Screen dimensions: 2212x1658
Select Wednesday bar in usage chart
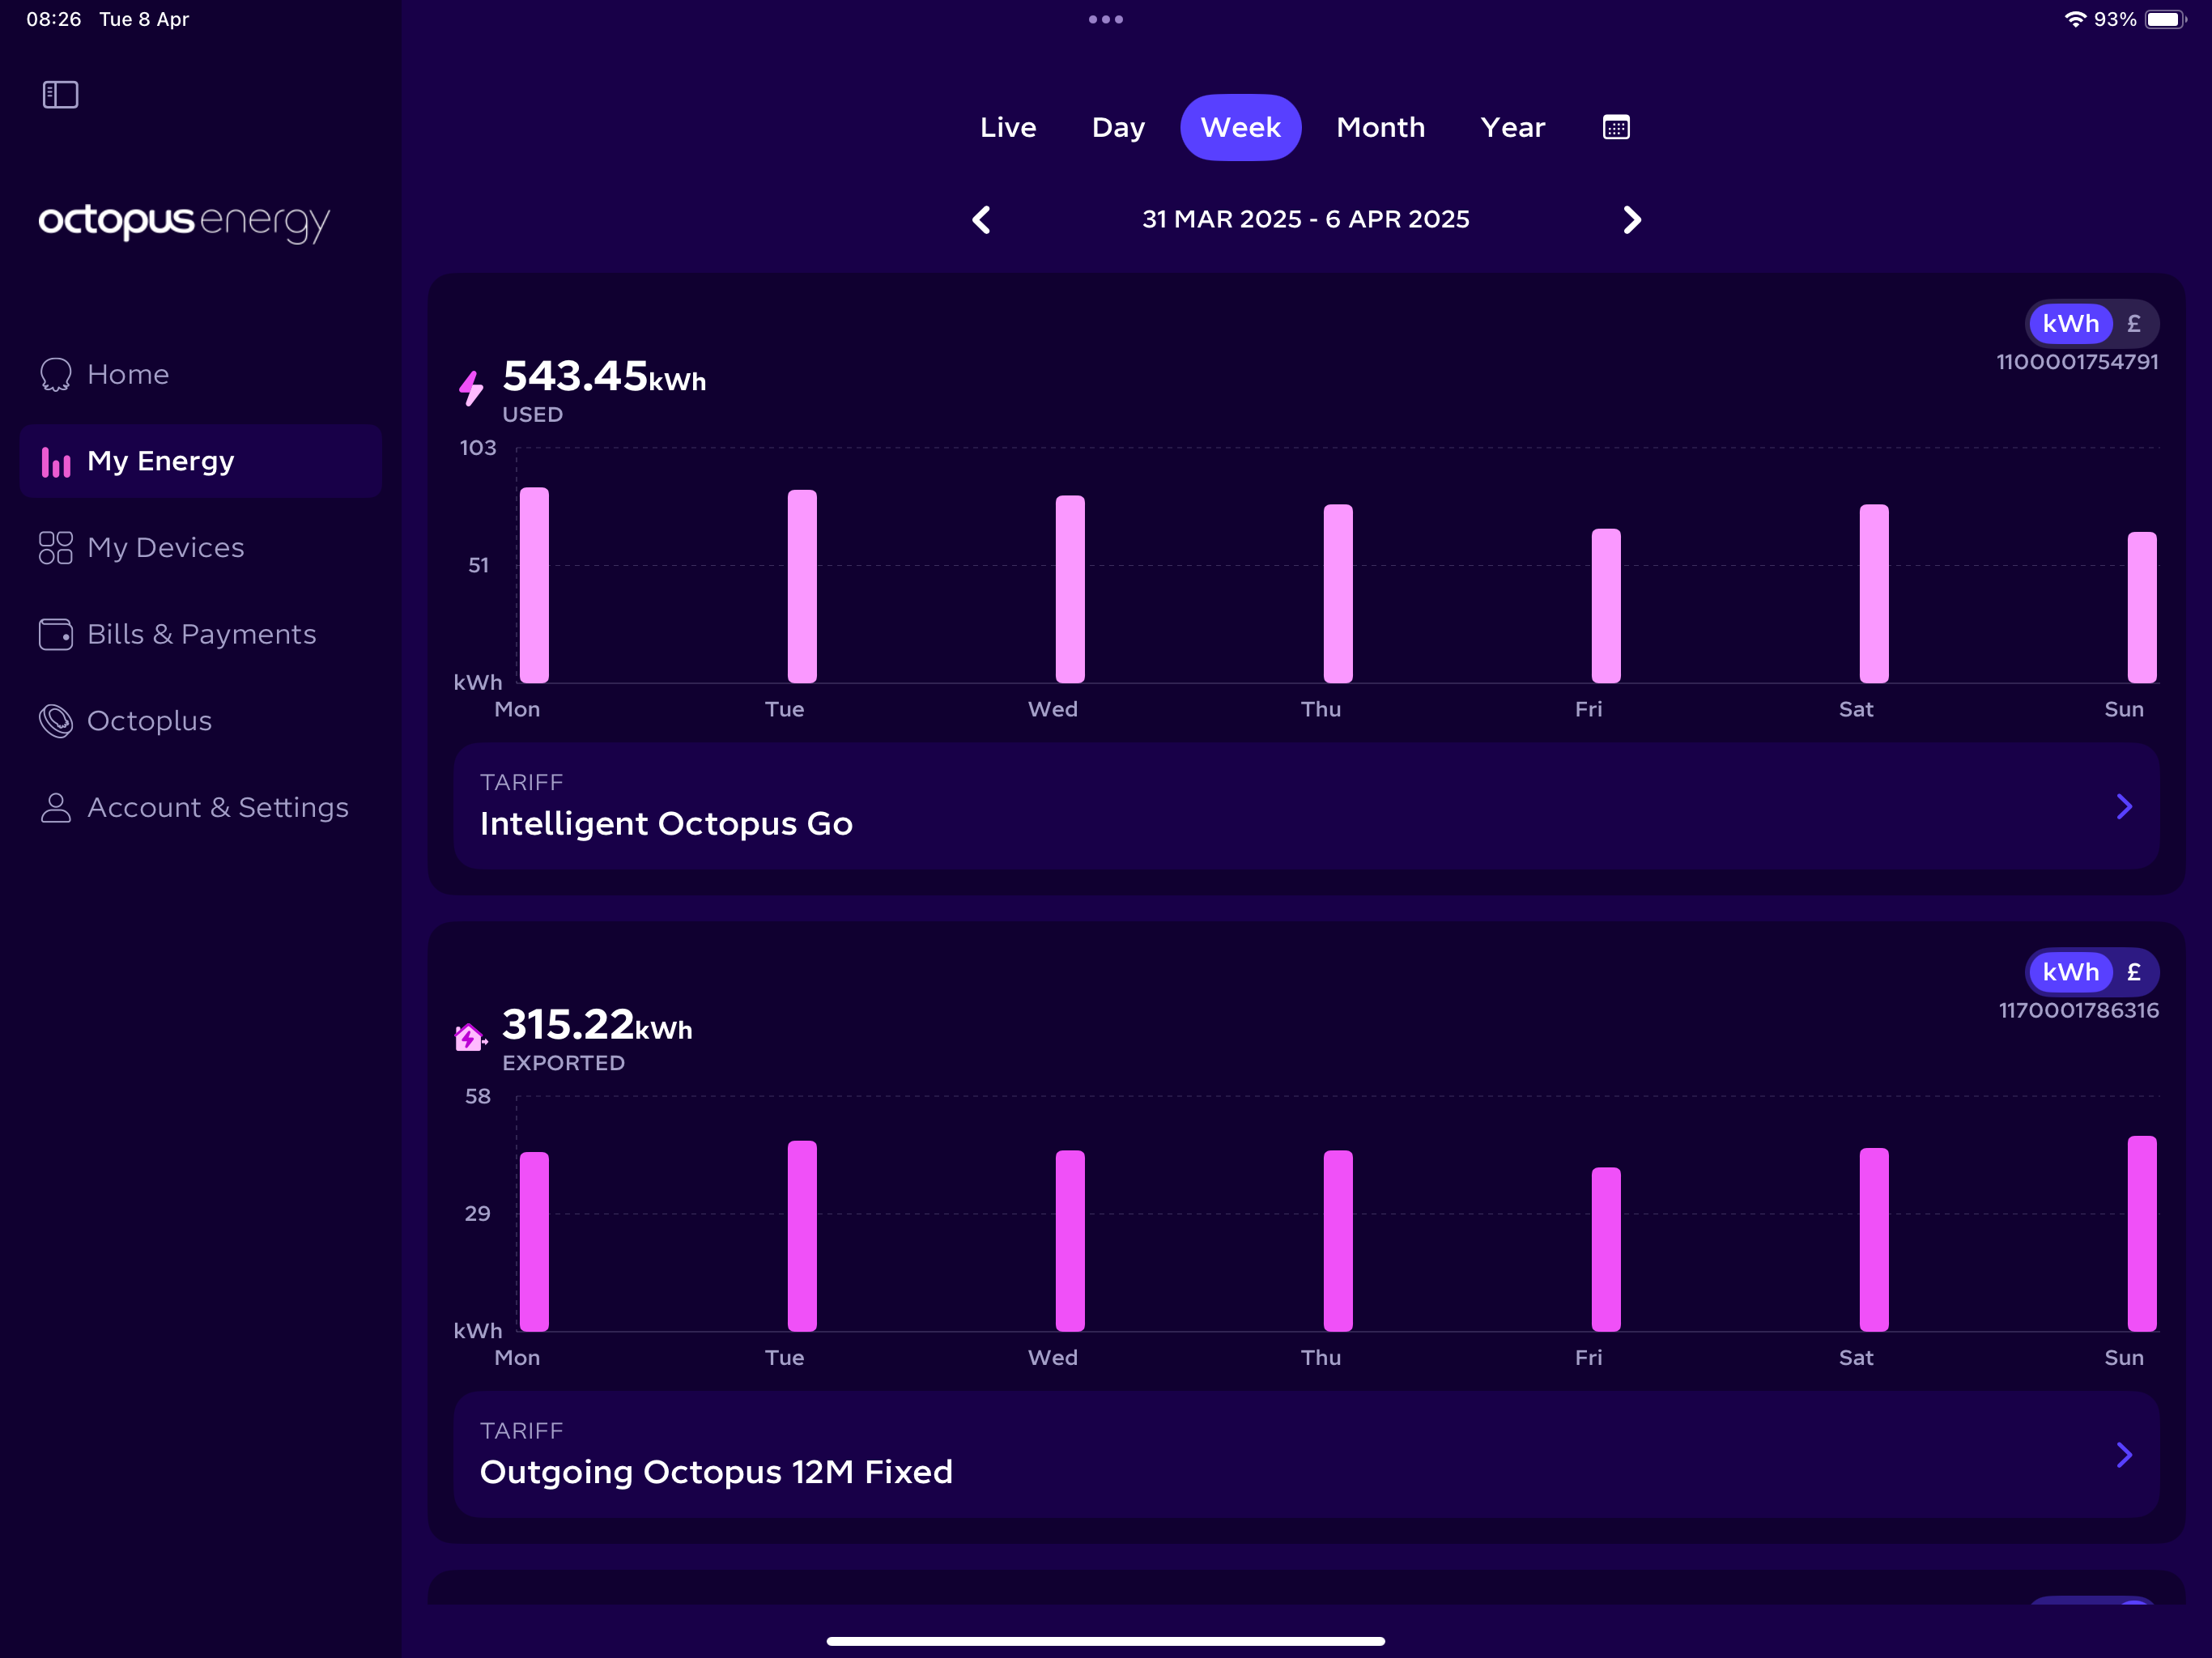1070,589
